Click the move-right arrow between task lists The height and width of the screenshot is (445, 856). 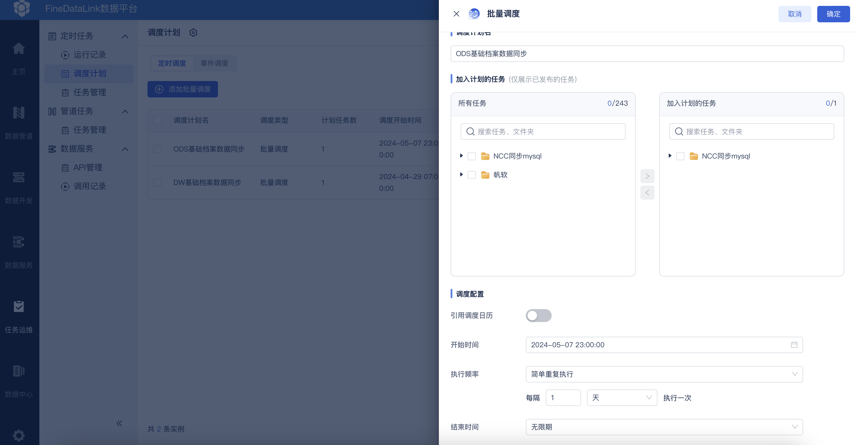[647, 176]
